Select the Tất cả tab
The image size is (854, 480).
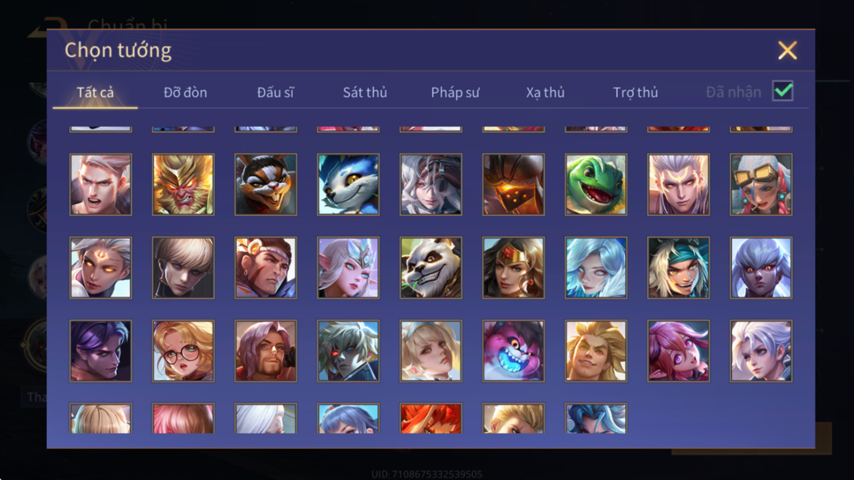pos(95,92)
